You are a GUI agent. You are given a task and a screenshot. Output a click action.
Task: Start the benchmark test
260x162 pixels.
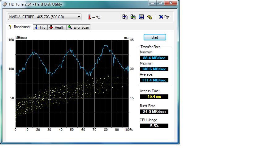coord(155,37)
